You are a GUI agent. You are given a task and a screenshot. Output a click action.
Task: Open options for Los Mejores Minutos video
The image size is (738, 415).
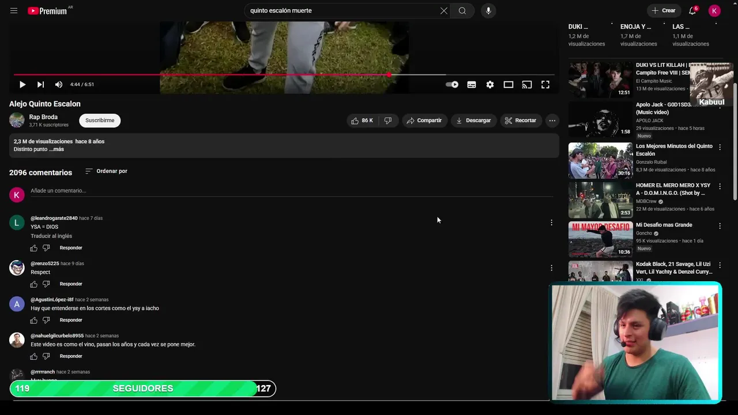[720, 147]
